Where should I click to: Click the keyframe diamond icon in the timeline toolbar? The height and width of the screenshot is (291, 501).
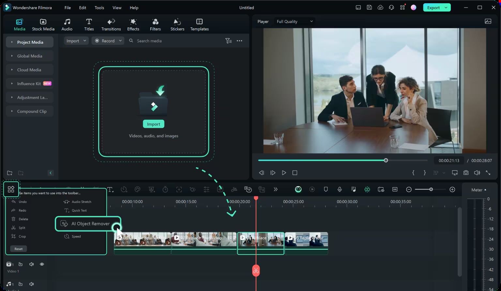pyautogui.click(x=192, y=189)
